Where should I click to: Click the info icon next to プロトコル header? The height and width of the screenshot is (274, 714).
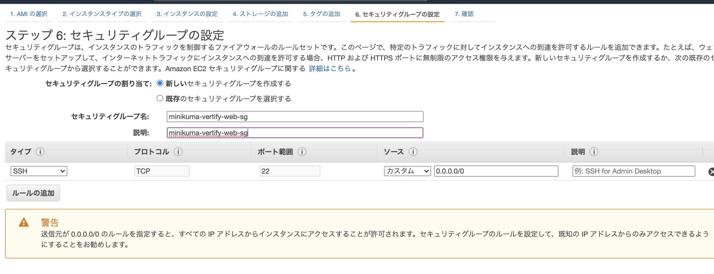(179, 152)
